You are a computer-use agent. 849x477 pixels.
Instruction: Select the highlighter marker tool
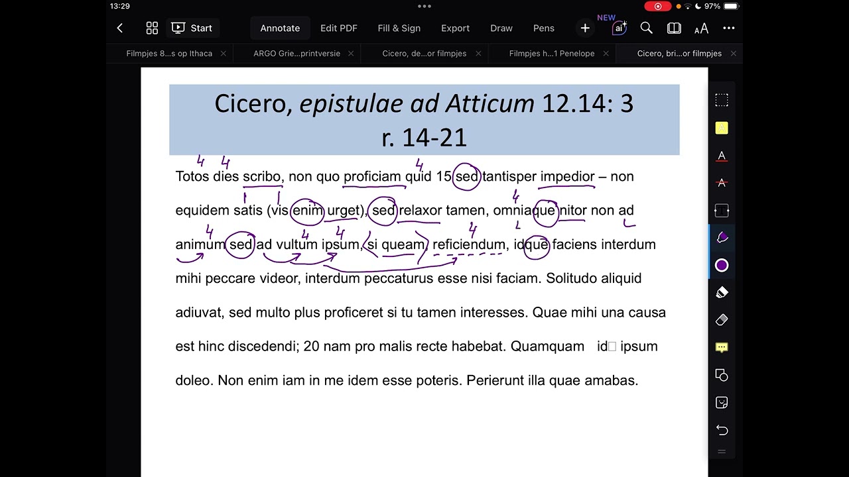point(722,293)
